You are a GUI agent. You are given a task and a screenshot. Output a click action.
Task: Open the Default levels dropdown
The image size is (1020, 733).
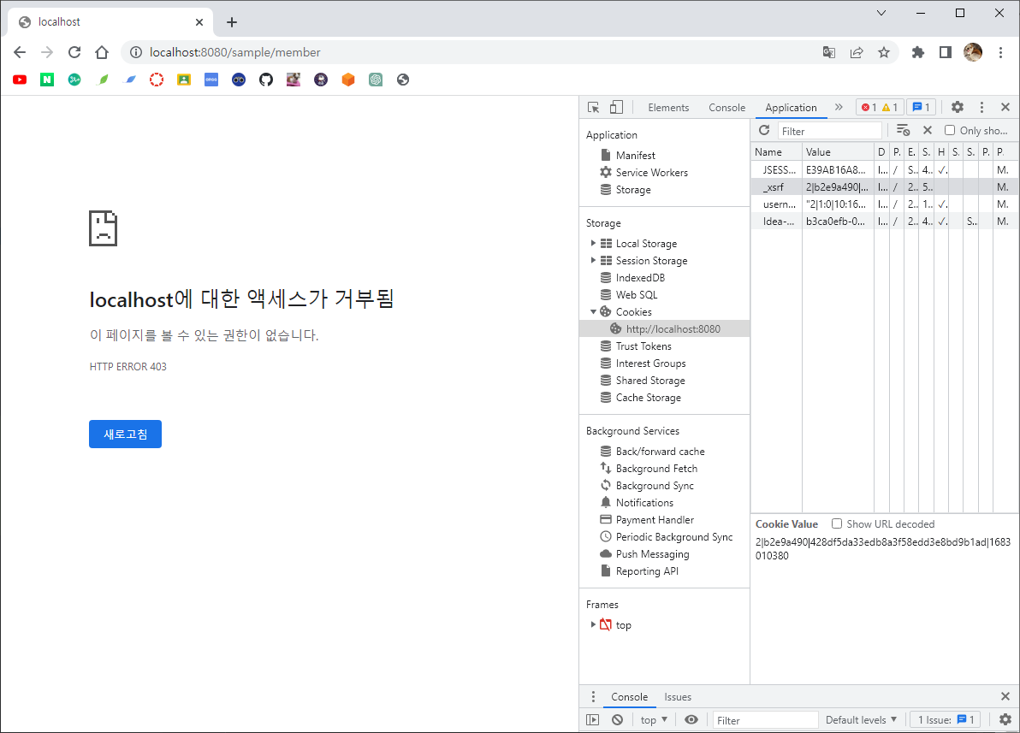(861, 720)
